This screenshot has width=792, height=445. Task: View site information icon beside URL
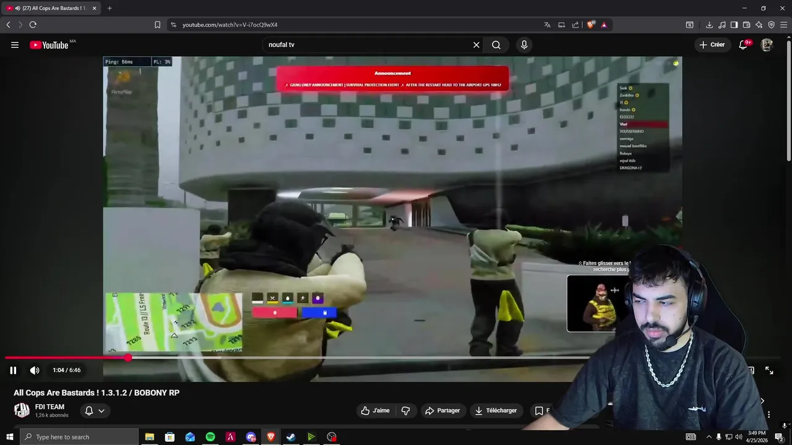coord(173,25)
